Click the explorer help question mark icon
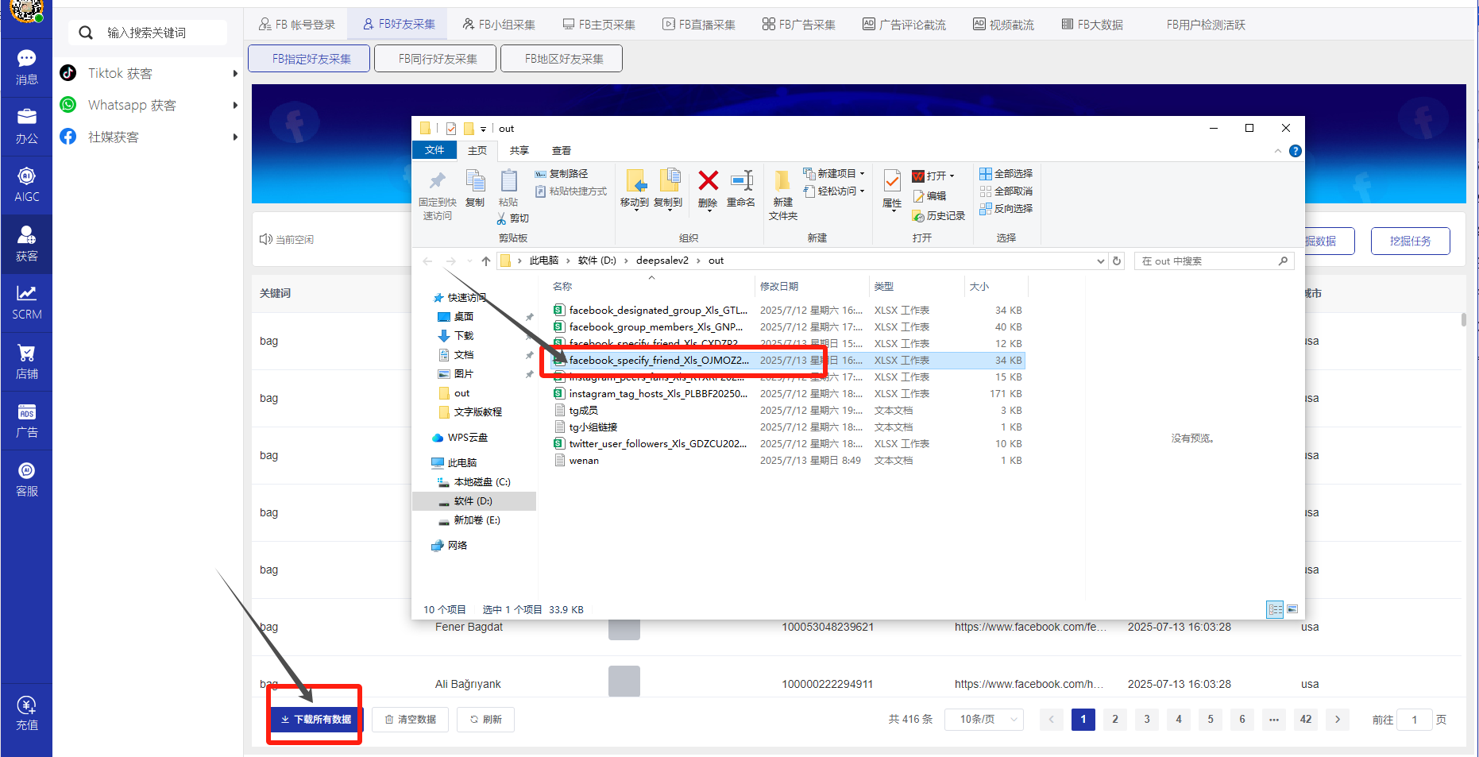 [x=1296, y=151]
